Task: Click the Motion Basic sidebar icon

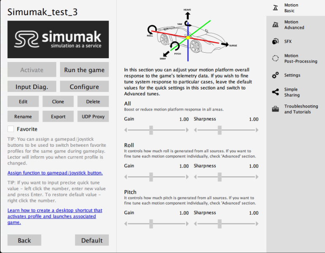Action: pyautogui.click(x=275, y=8)
